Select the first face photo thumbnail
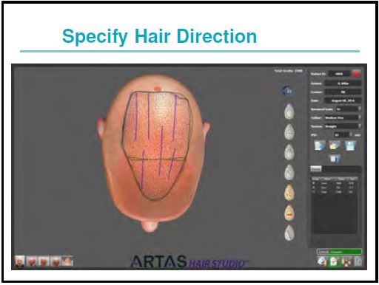 (x=20, y=261)
